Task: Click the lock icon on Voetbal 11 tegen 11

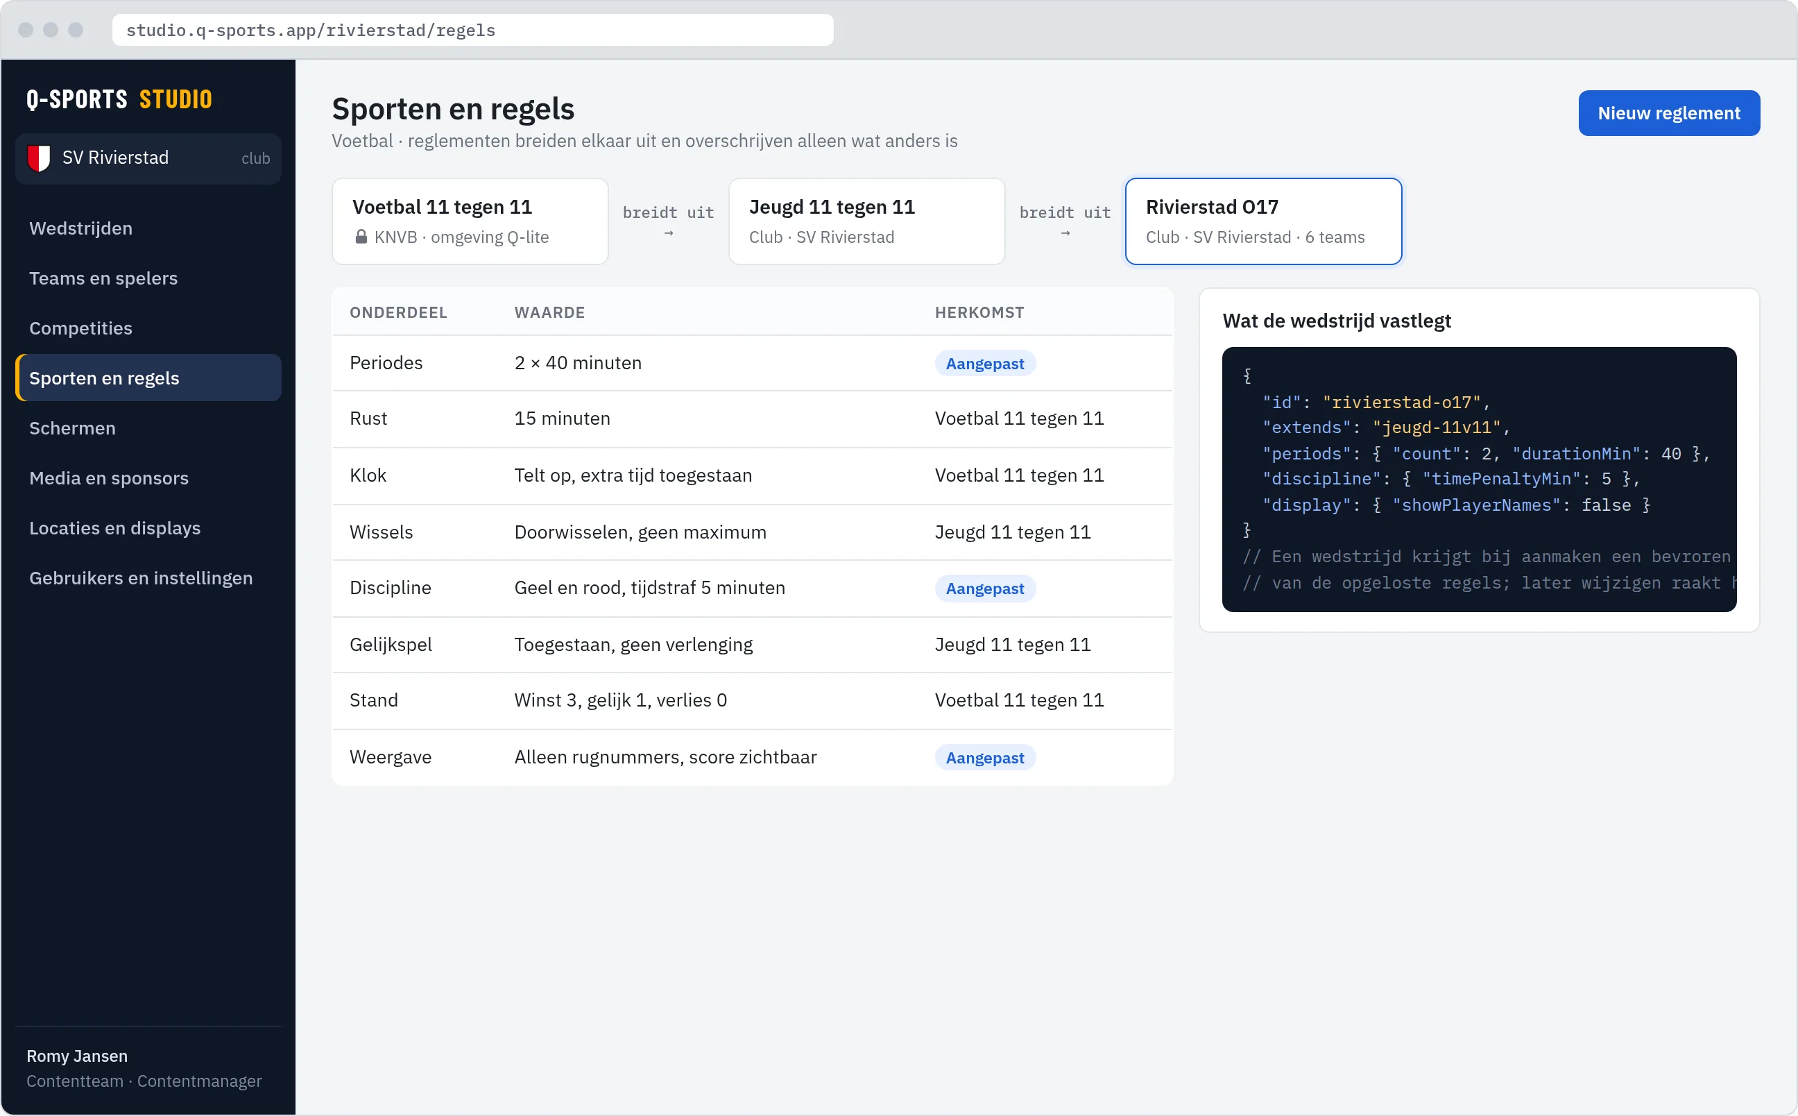Action: [x=361, y=237]
